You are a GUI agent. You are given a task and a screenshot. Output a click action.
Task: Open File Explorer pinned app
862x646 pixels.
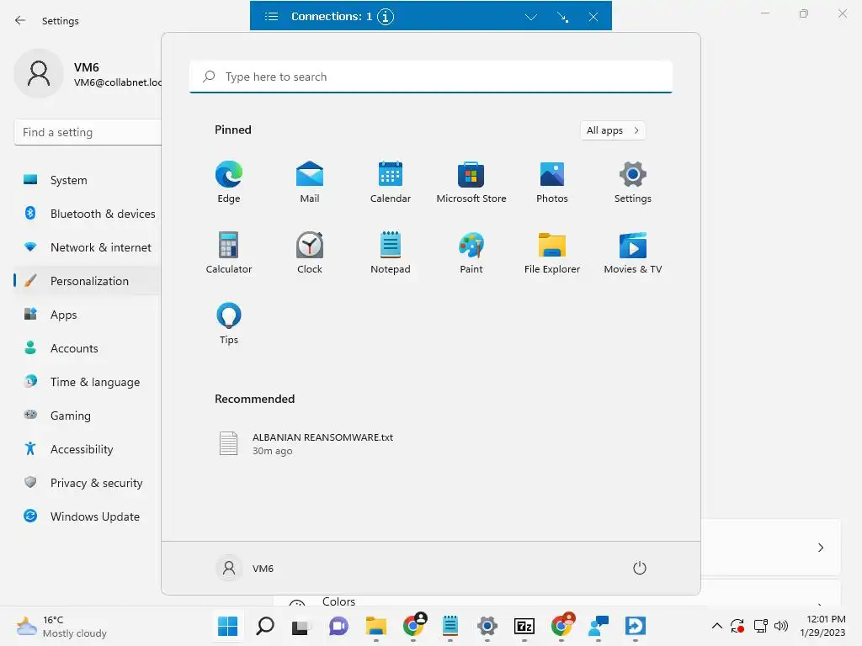(x=552, y=252)
